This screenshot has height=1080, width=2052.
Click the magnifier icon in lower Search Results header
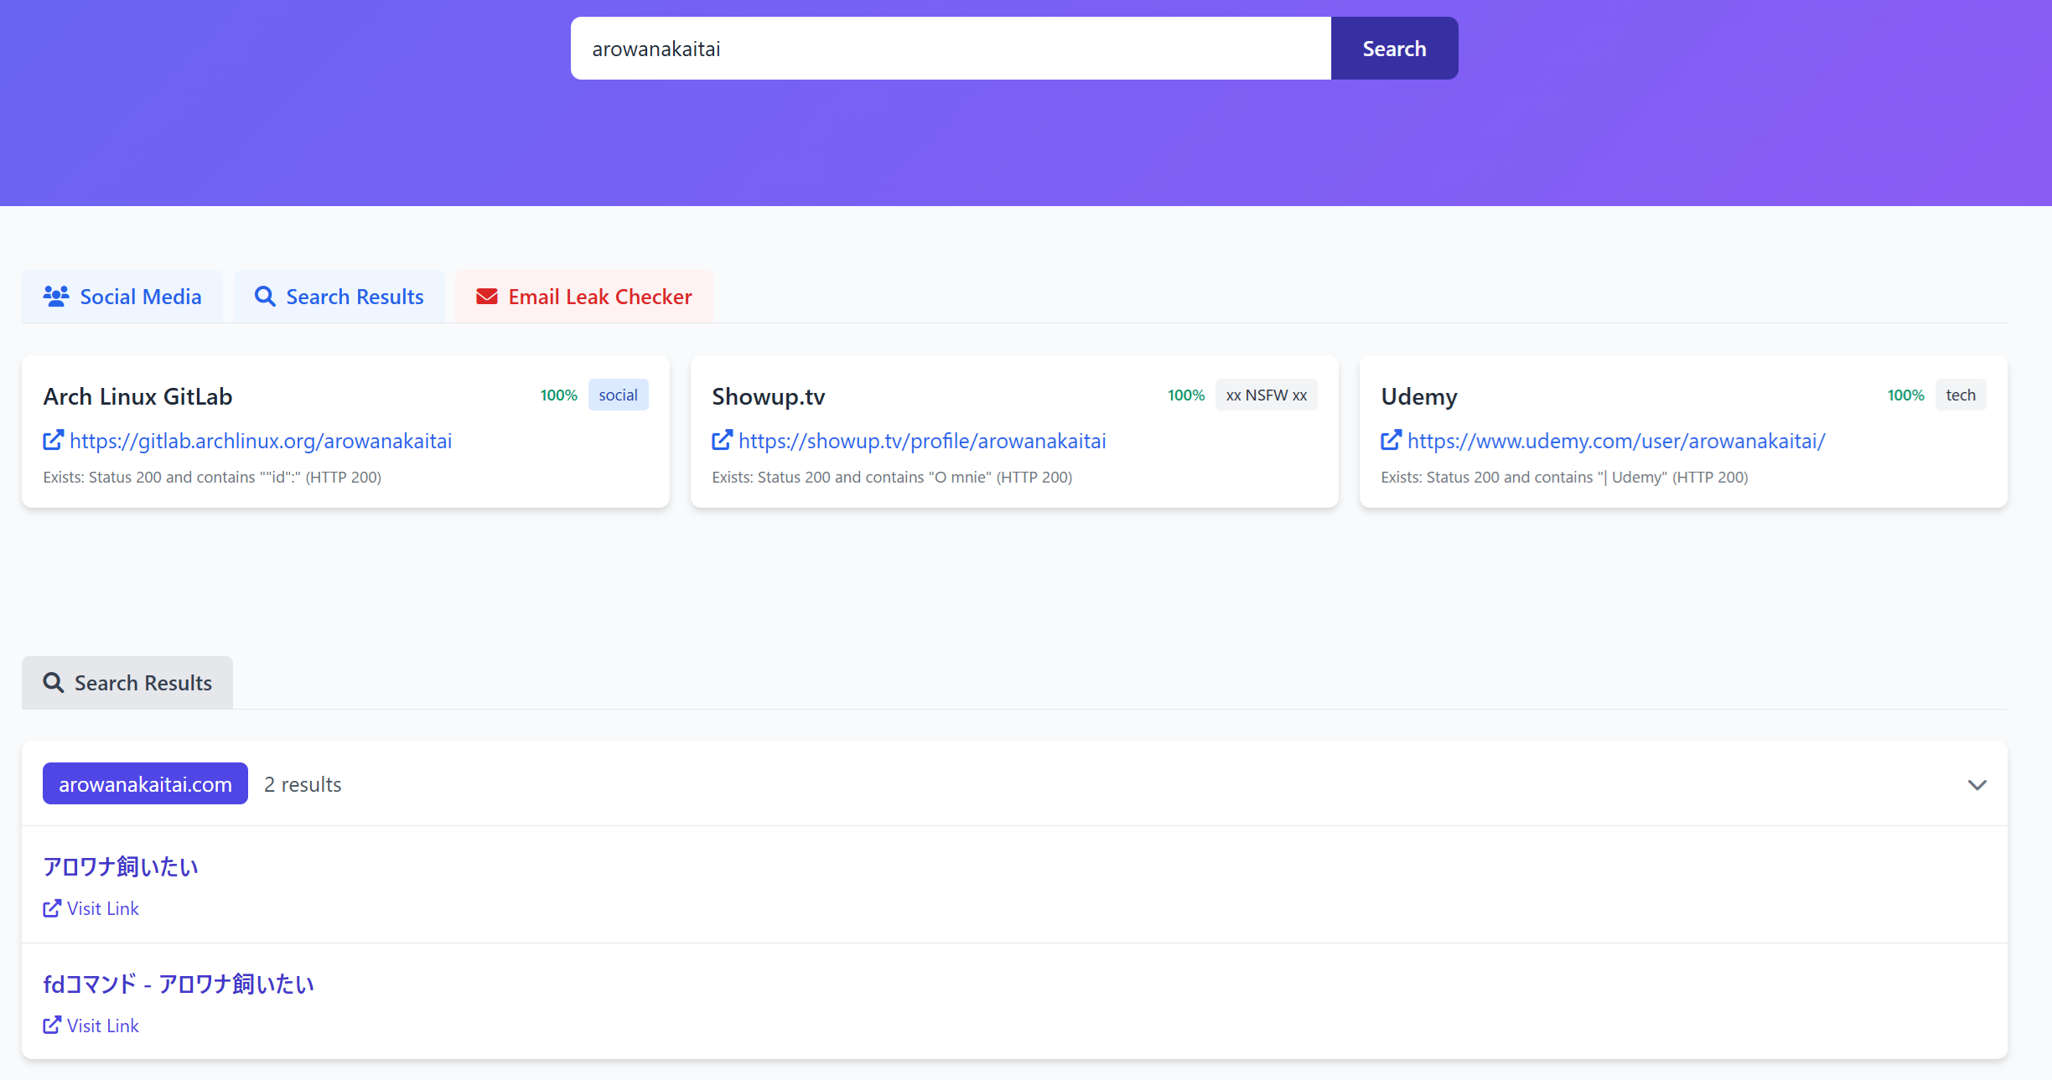54,683
